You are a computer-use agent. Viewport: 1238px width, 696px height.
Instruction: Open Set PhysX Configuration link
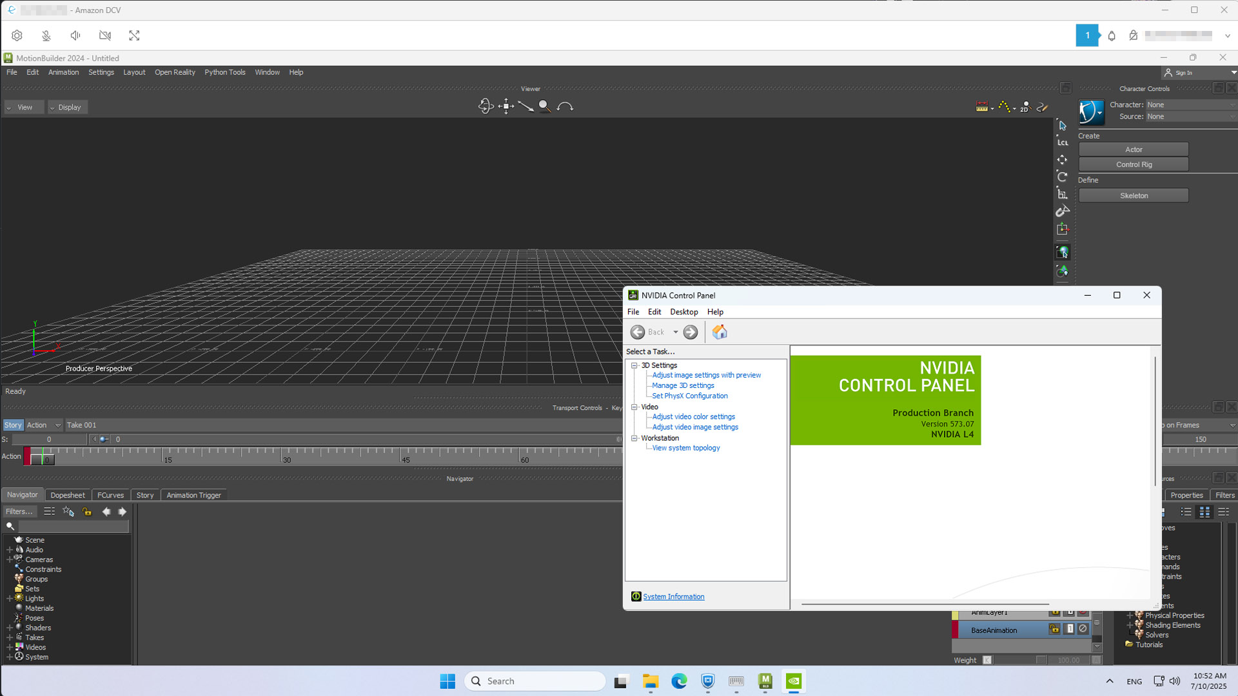pyautogui.click(x=689, y=396)
